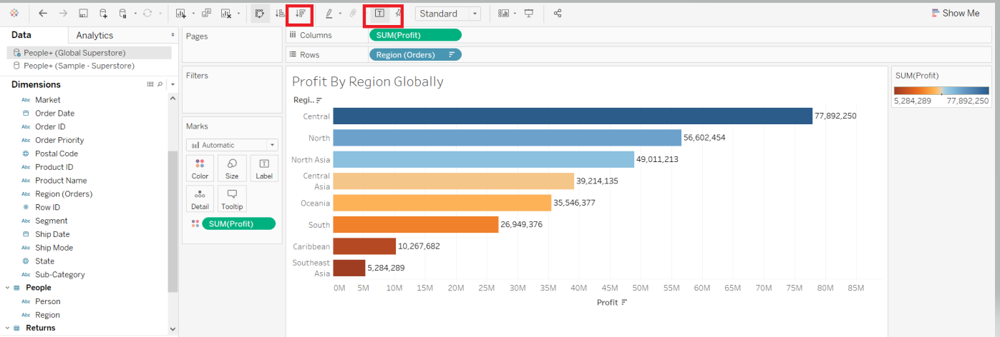Click the Dimensions view-as-grid icon
The height and width of the screenshot is (337, 1000).
point(150,84)
